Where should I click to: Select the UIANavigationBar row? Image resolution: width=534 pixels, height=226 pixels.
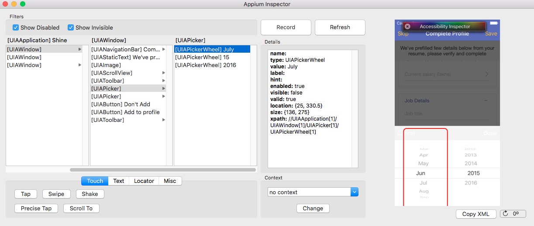[128, 49]
